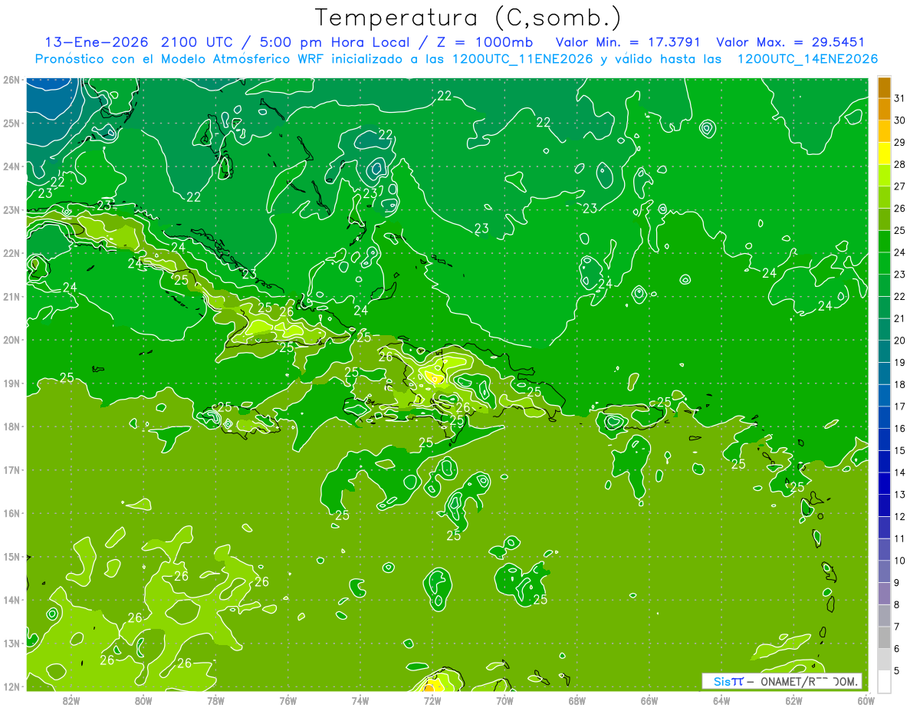920x711 pixels.
Task: Click the 24N latitude axis label
Action: point(12,166)
